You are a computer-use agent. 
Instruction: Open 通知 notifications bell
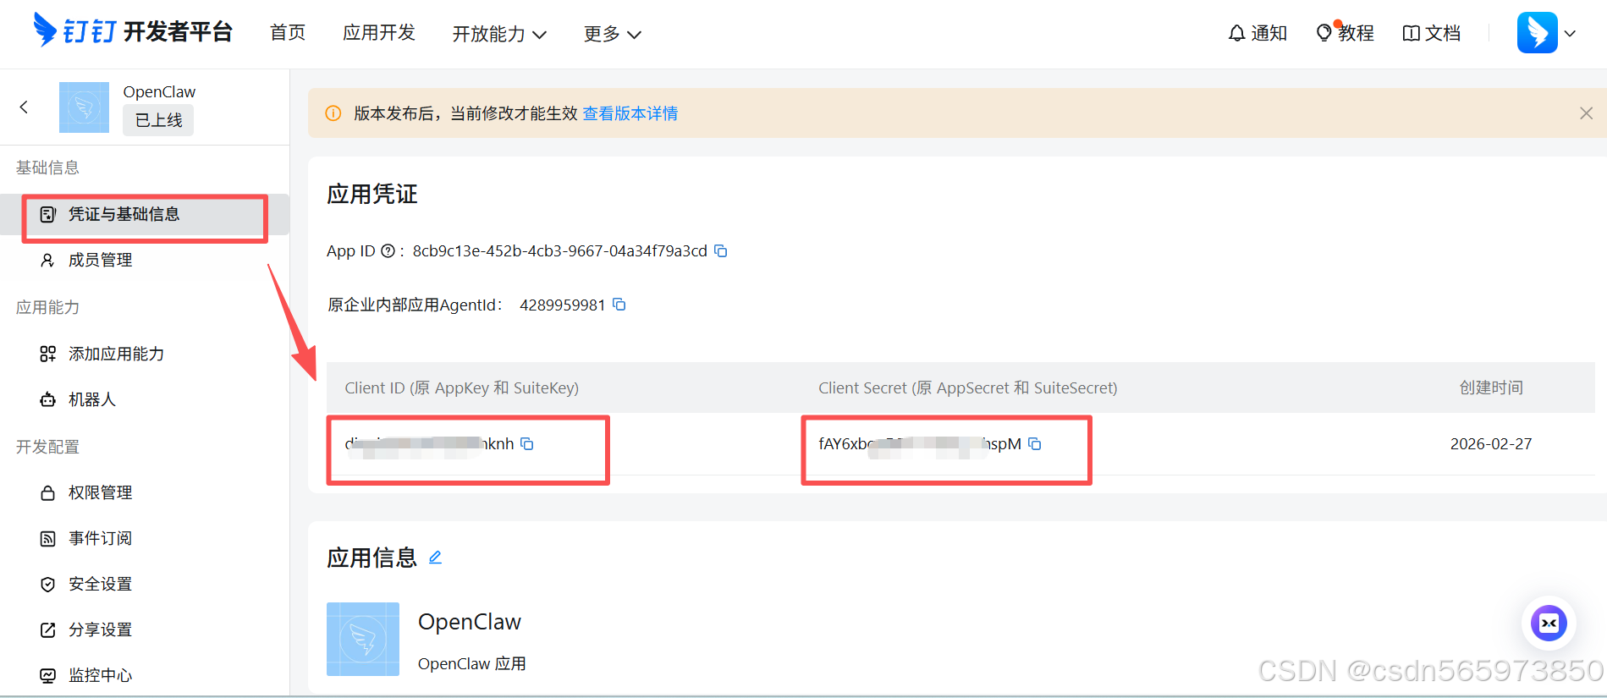[1258, 33]
